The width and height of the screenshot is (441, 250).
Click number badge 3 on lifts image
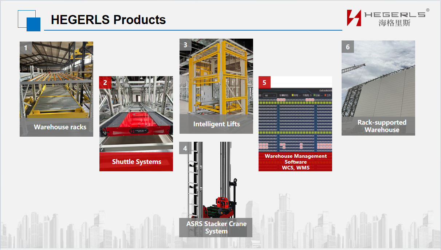coord(186,45)
